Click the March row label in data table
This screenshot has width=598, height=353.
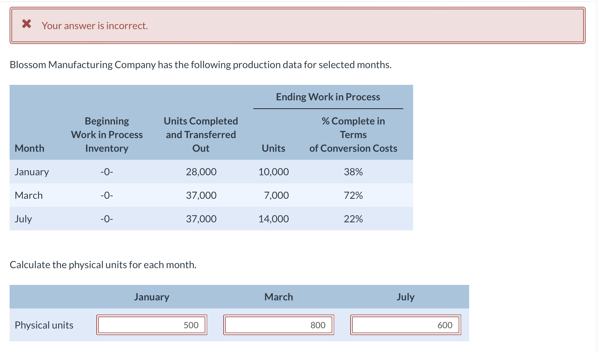[29, 195]
